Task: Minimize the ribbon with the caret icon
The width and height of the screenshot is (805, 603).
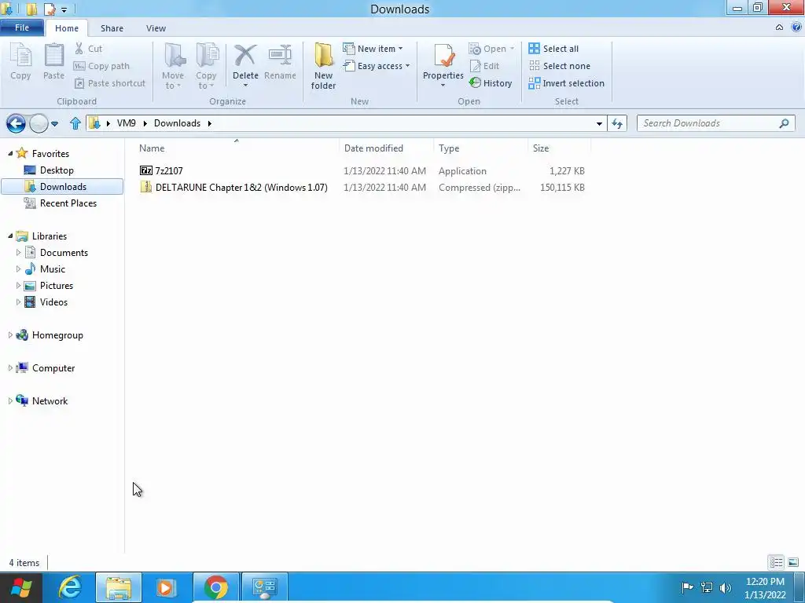Action: point(779,27)
